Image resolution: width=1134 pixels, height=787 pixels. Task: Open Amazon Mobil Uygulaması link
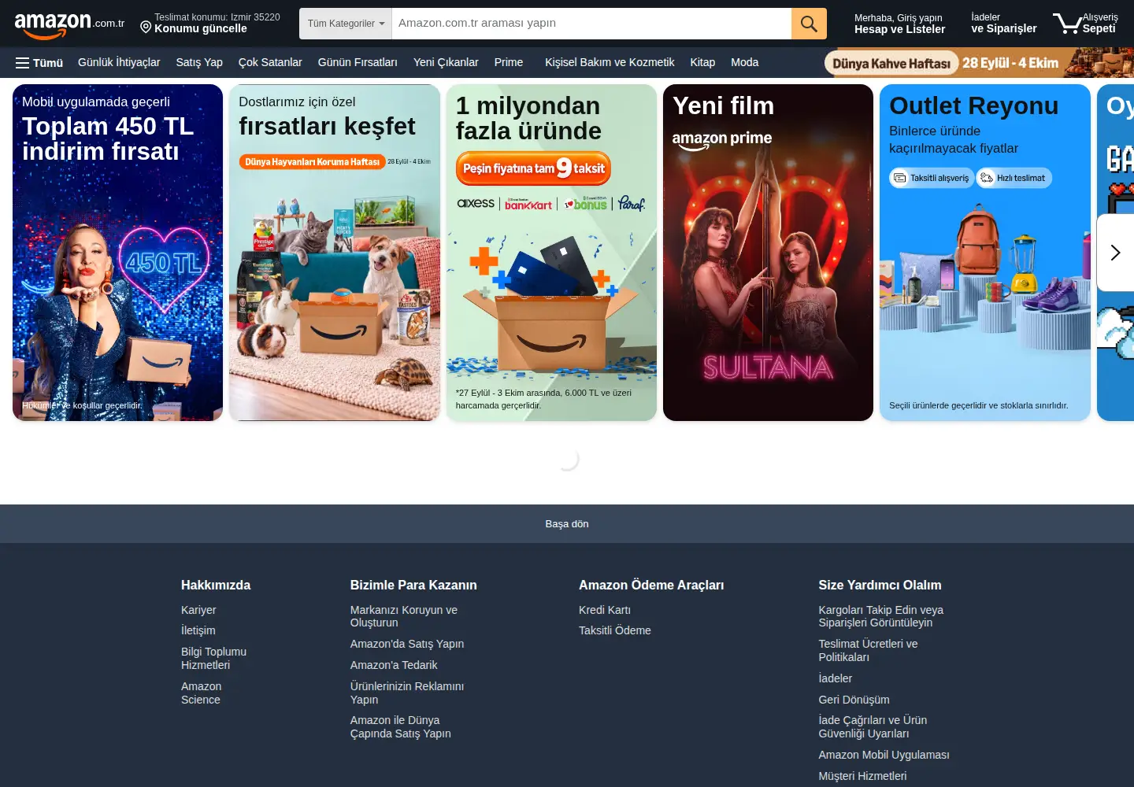(x=884, y=755)
